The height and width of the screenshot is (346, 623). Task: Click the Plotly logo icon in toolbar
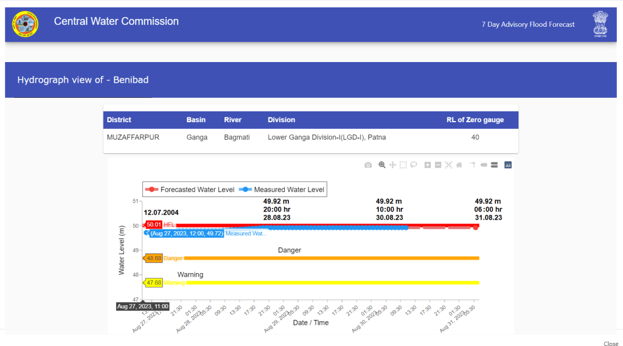[x=508, y=165]
